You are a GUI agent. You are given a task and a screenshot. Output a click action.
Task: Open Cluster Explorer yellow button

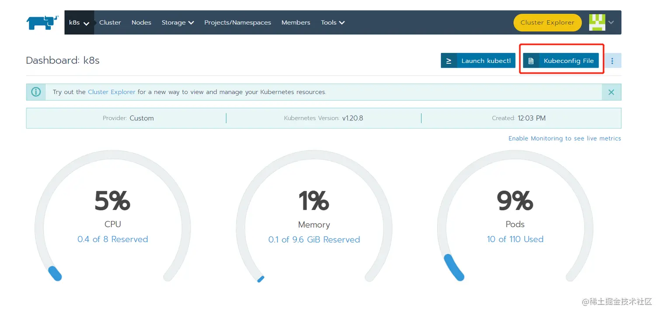(547, 23)
